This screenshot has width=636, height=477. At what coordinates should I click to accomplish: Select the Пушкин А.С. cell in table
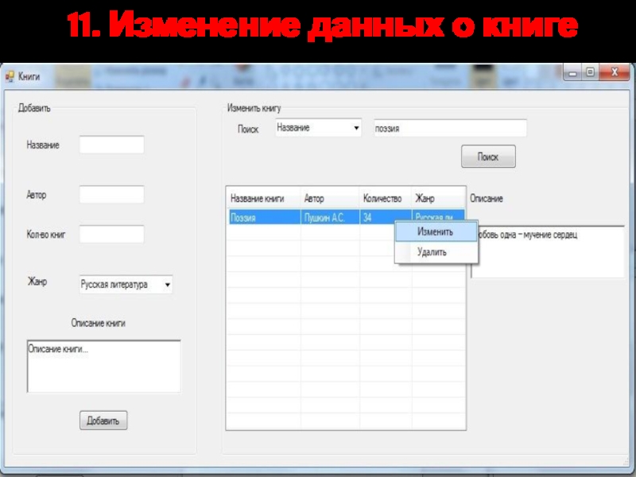329,218
